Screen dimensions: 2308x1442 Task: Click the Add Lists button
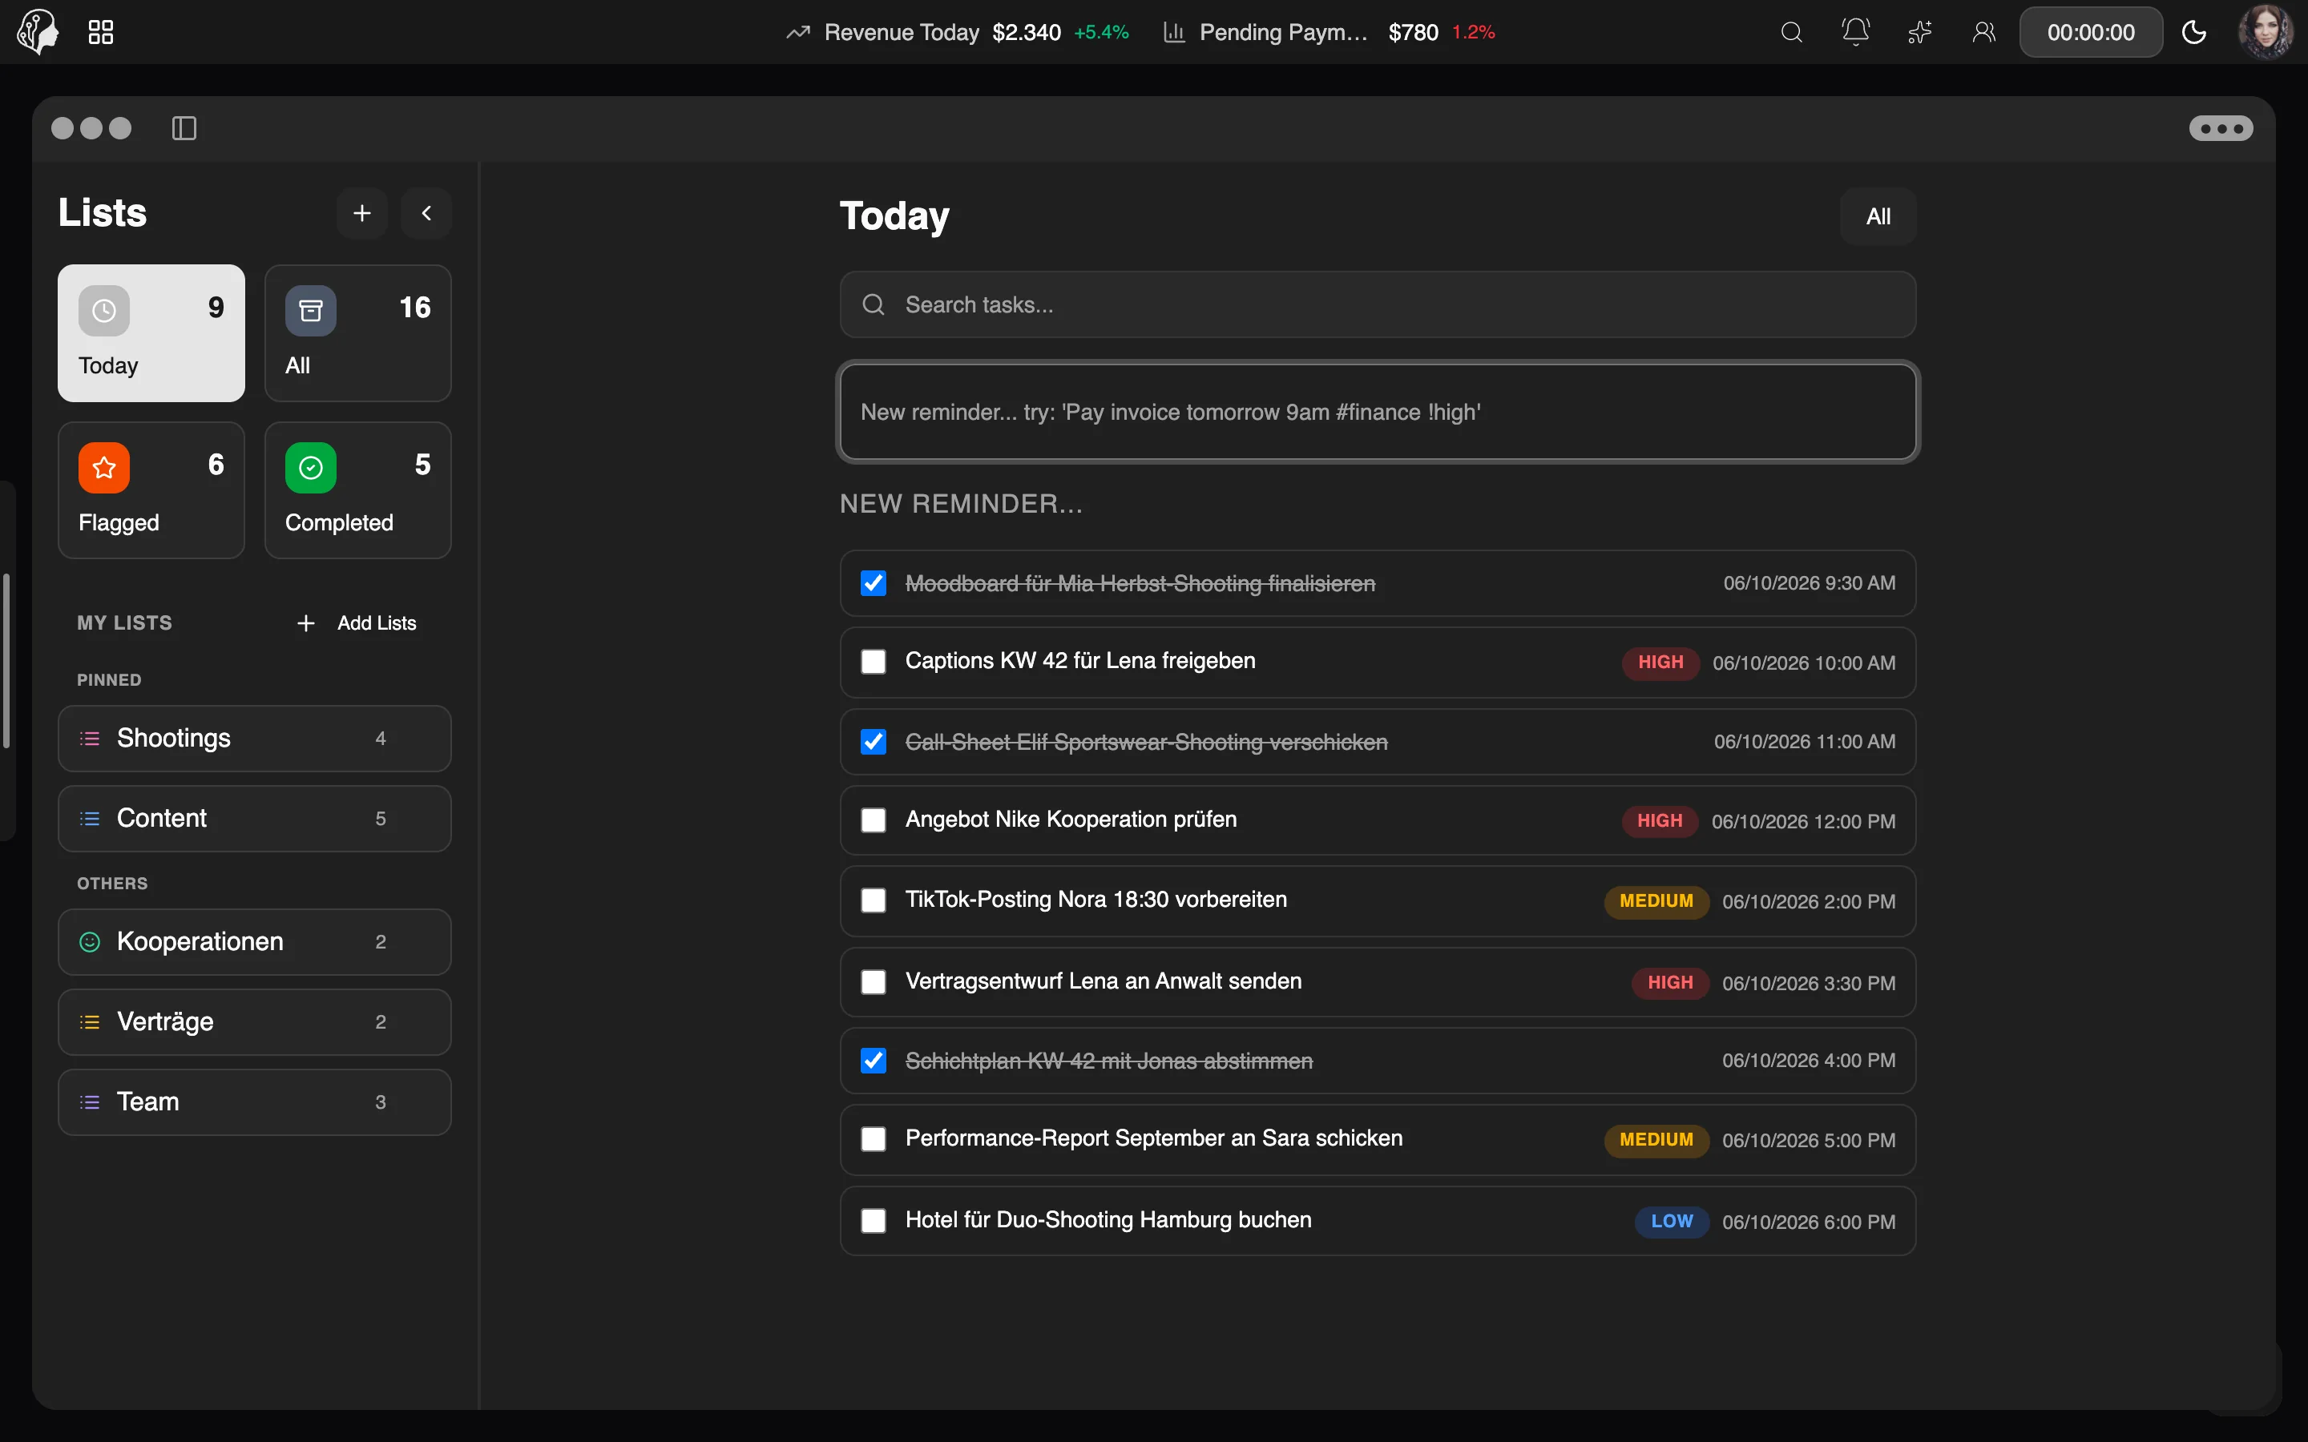coord(357,622)
